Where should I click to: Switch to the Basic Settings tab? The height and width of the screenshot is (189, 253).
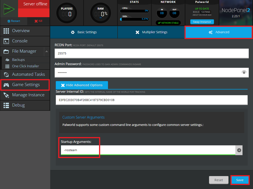[x=83, y=32]
